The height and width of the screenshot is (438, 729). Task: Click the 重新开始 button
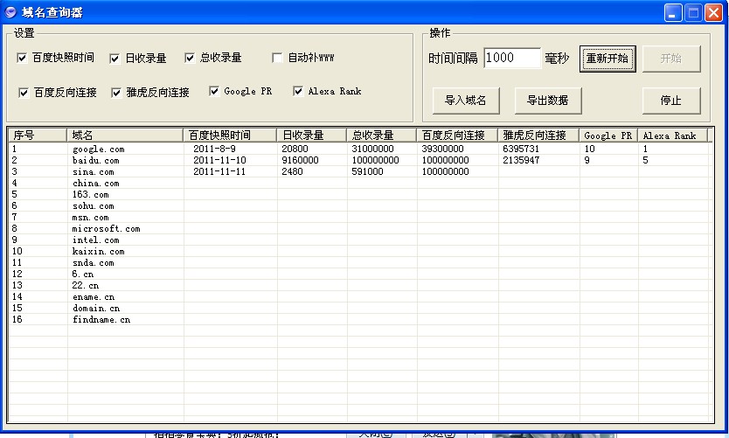(x=607, y=59)
